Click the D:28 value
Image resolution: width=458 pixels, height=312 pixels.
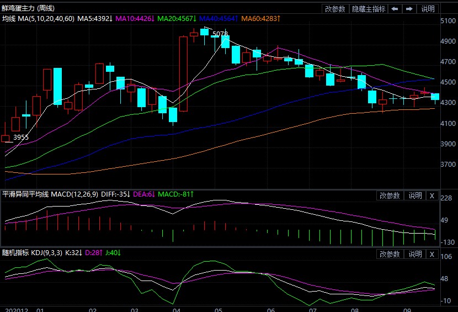tap(94, 253)
